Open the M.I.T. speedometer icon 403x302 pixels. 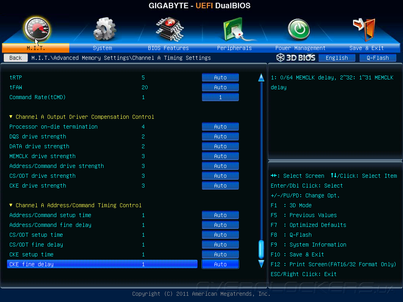click(x=37, y=29)
